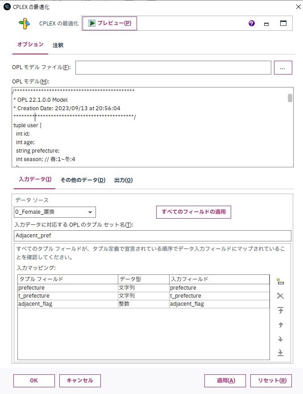Click prefecture input field cell

pos(220,288)
